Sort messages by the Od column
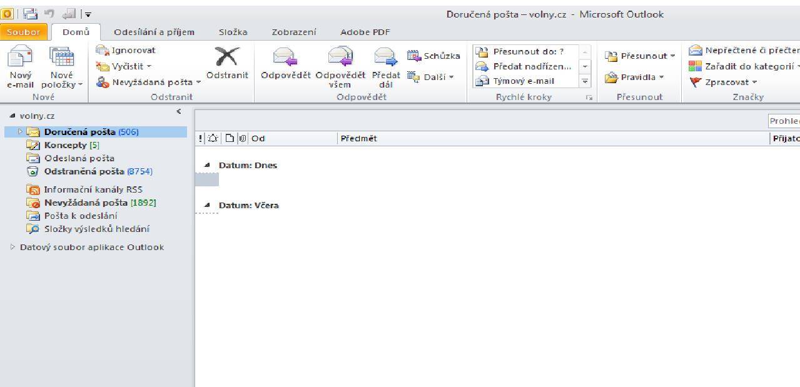The width and height of the screenshot is (800, 387). pos(293,138)
